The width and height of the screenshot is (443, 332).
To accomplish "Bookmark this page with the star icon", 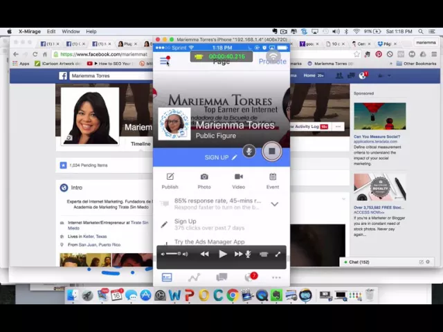I will click(356, 54).
